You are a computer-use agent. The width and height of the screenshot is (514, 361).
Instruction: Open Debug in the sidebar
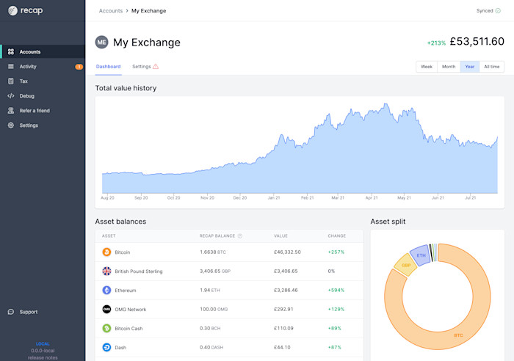pos(43,96)
